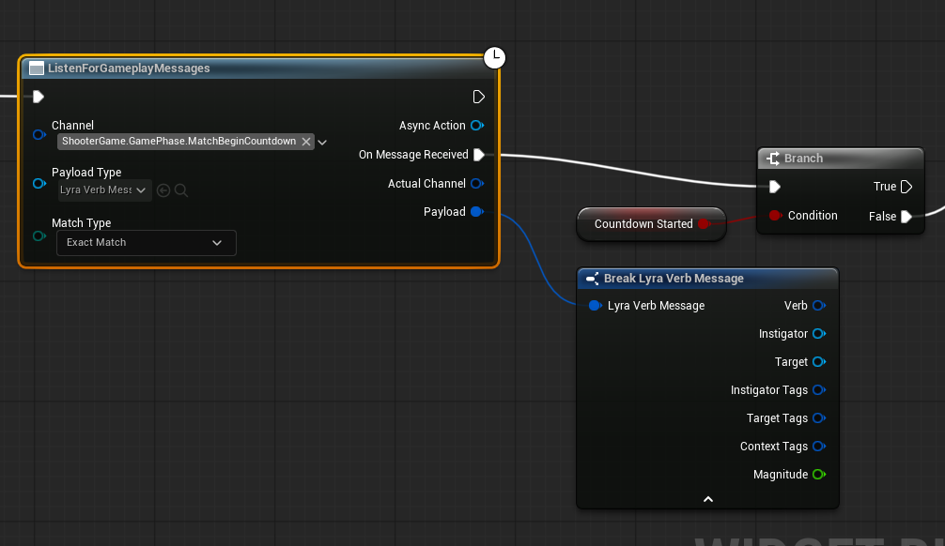945x546 pixels.
Task: Click the Async Action output pin
Action: click(x=477, y=125)
